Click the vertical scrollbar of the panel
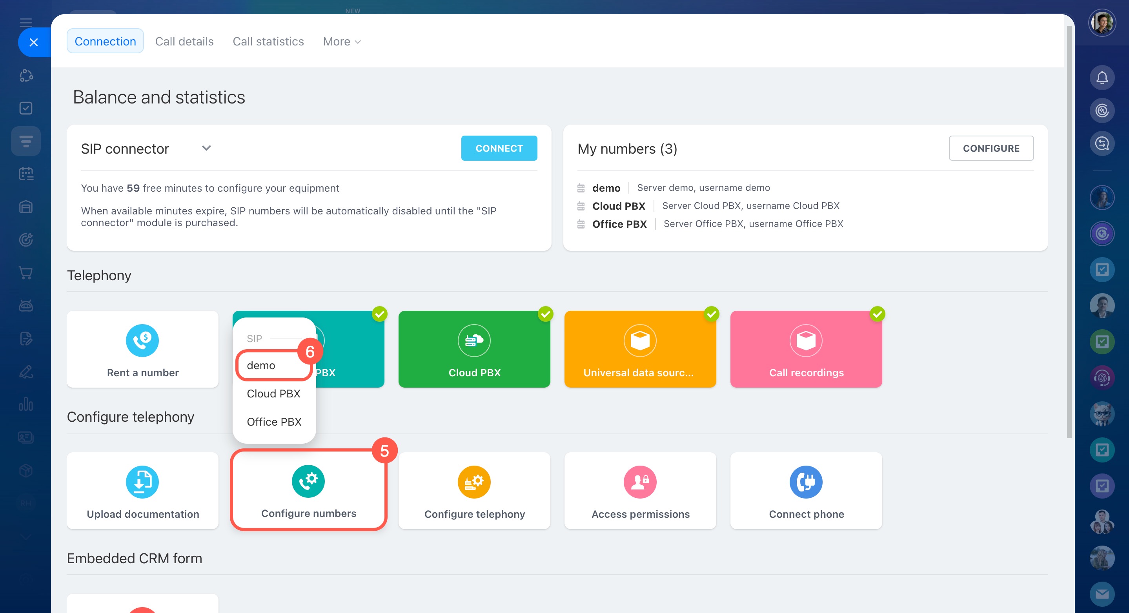 (1069, 232)
